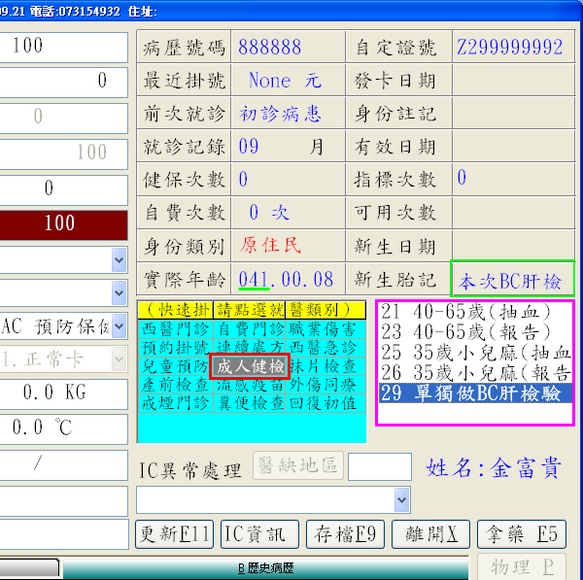
Task: Expand the AC 預防保健 dropdown
Action: (119, 326)
